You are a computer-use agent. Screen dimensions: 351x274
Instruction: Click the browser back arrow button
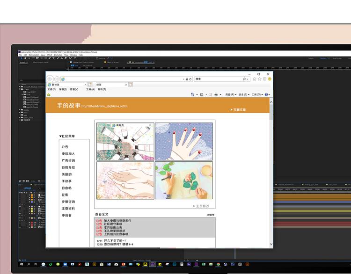pos(51,79)
